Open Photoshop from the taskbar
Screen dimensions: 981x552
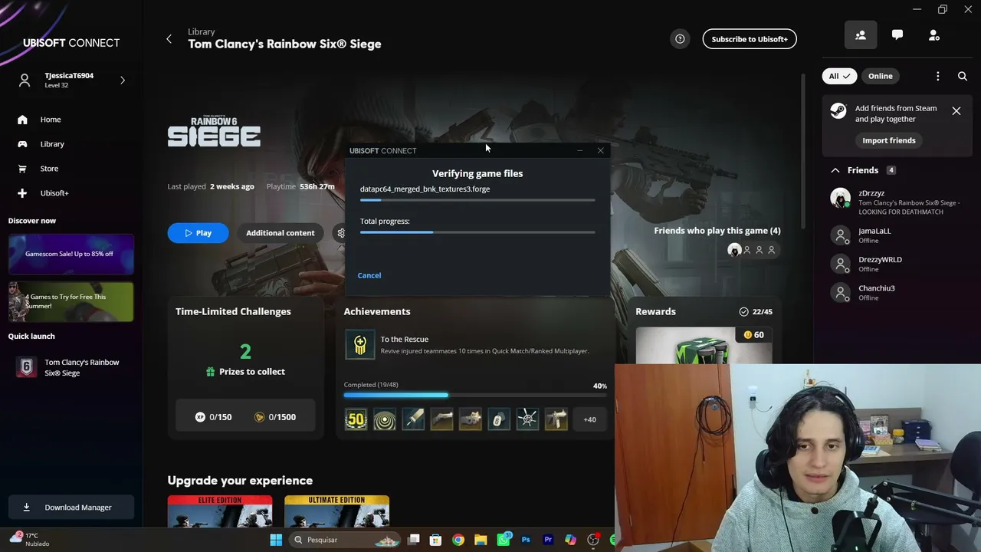click(526, 540)
